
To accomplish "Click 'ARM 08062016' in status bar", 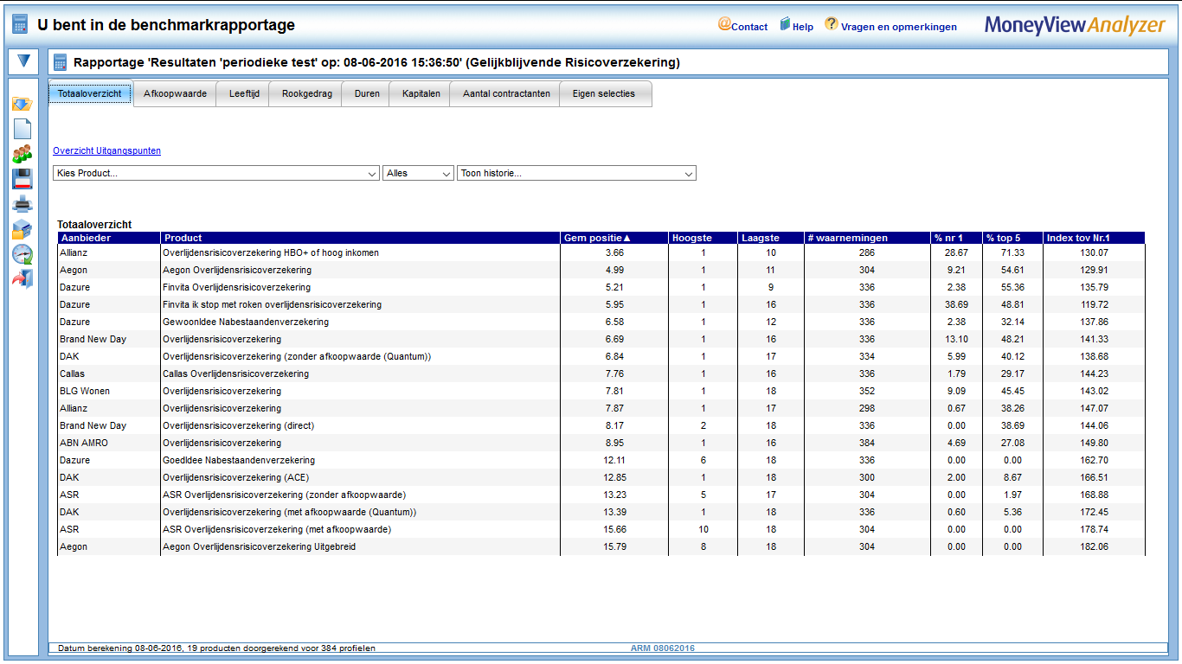I will [662, 648].
